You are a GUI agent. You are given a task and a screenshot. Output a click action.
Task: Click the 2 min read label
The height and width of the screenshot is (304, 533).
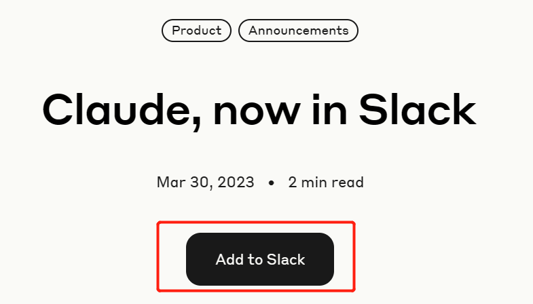(326, 183)
